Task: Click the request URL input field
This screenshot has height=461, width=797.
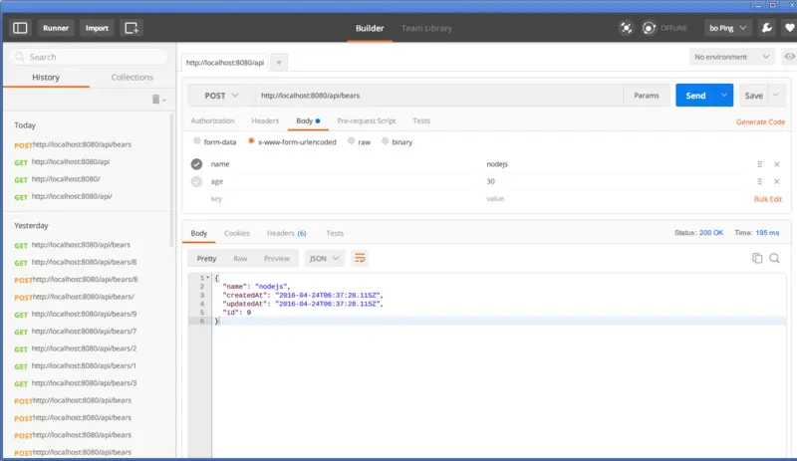Action: [438, 96]
